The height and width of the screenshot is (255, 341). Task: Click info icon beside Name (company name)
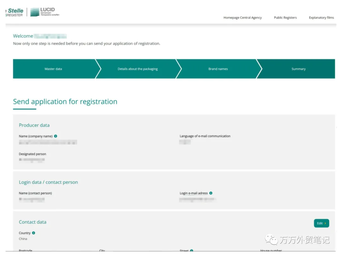[56, 136]
